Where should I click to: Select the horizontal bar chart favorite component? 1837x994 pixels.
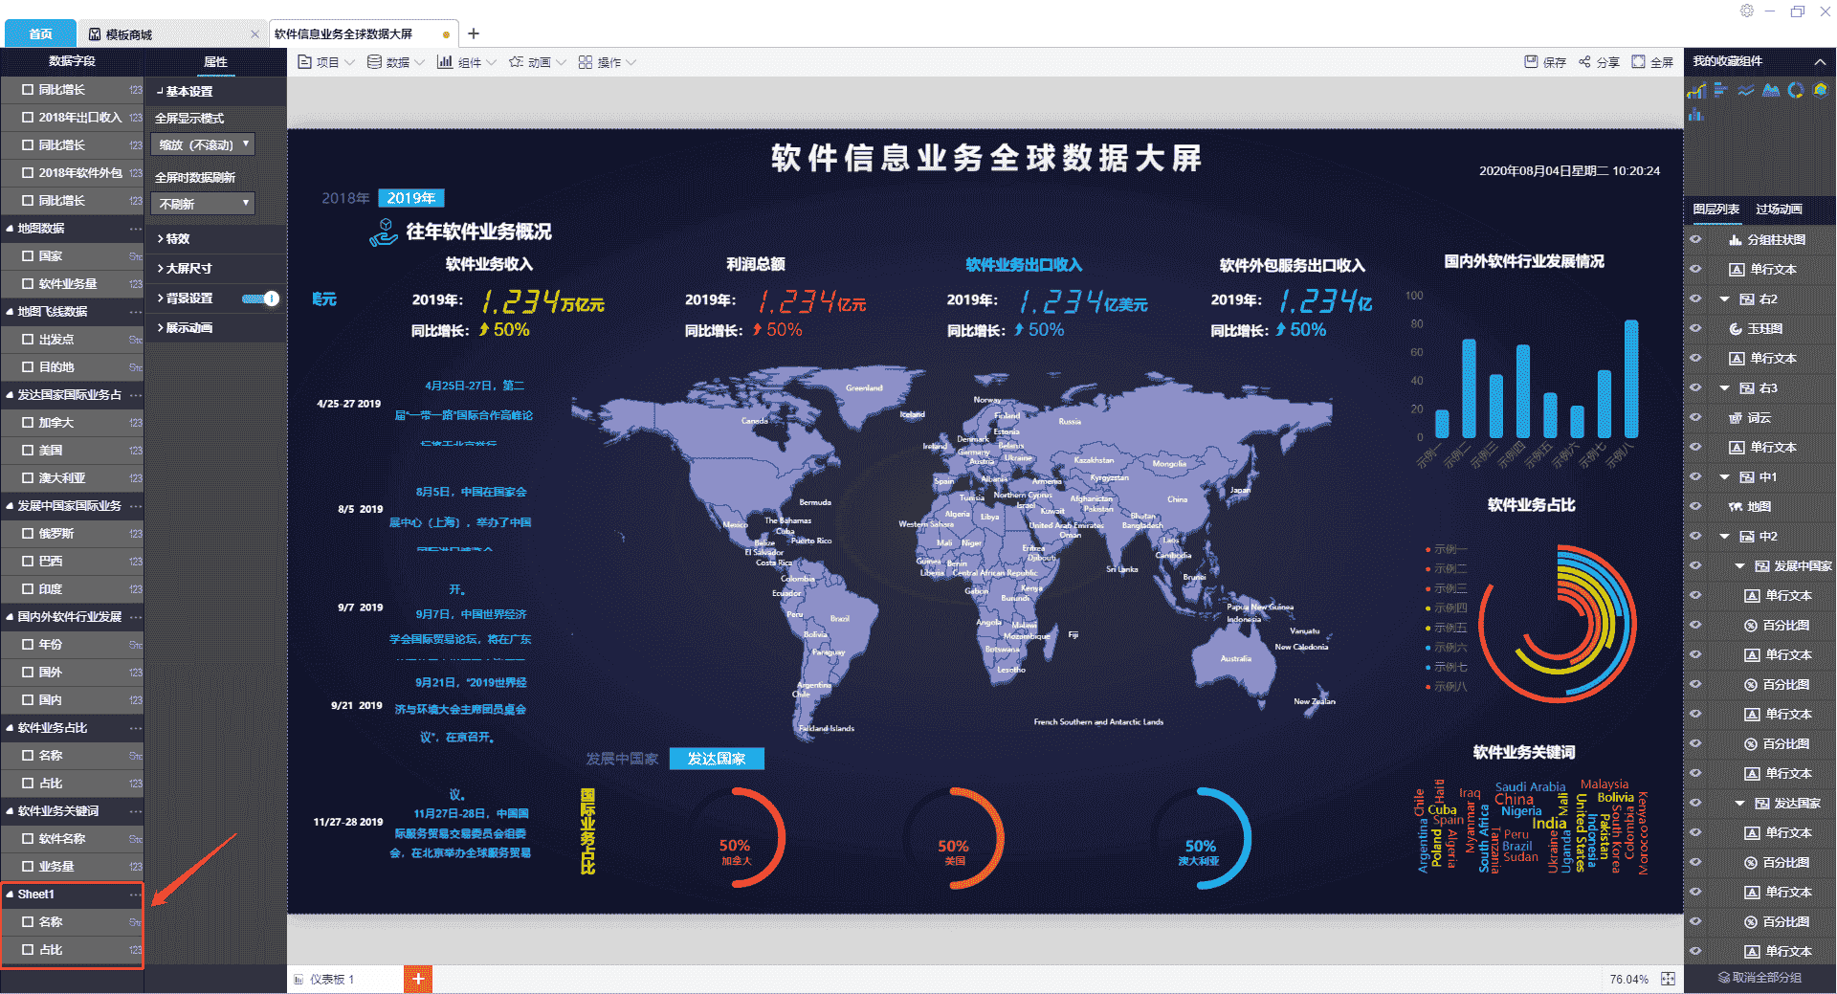tap(1720, 90)
